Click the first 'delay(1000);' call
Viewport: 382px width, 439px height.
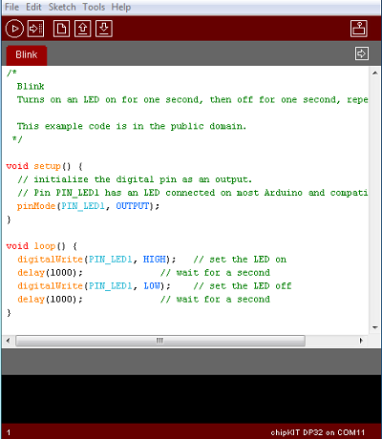click(x=50, y=273)
